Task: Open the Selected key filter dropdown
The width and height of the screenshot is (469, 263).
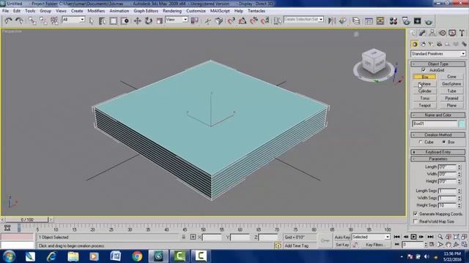Action: 371,237
